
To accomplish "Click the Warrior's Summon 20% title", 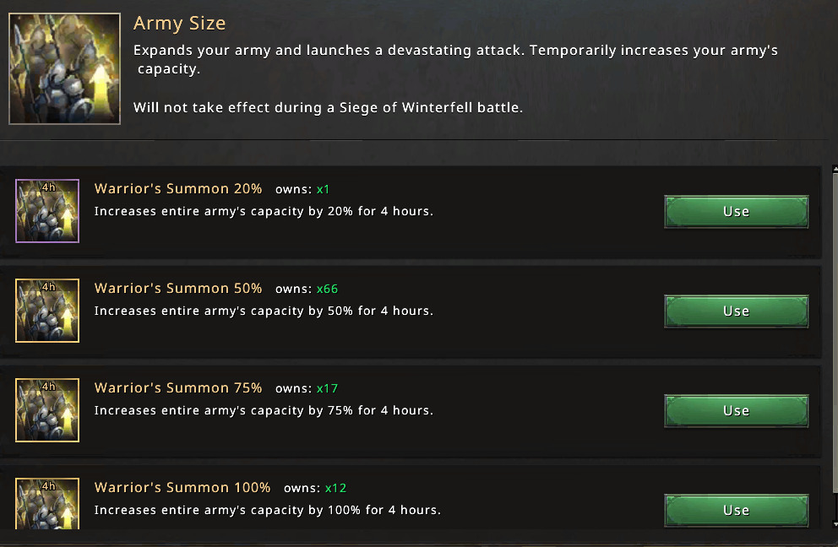I will (178, 188).
